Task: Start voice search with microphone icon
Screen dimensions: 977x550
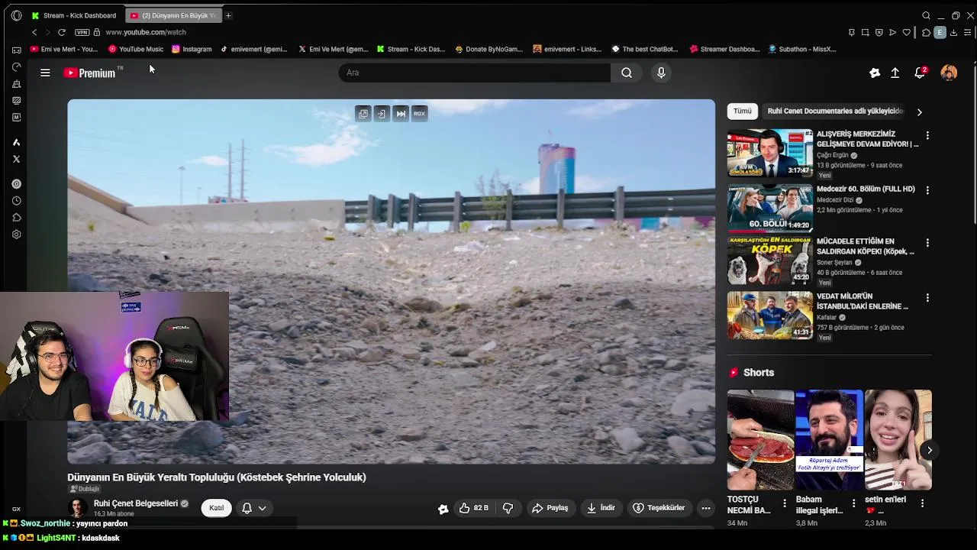Action: point(661,73)
